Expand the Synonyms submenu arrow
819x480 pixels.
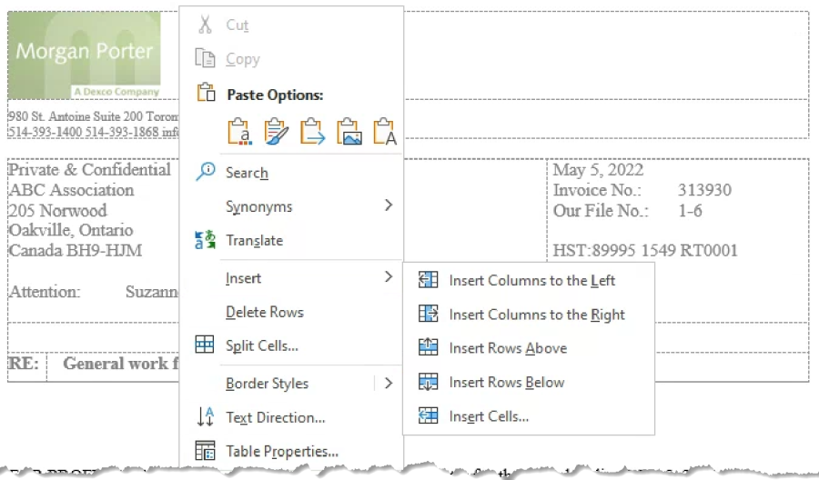tap(388, 205)
